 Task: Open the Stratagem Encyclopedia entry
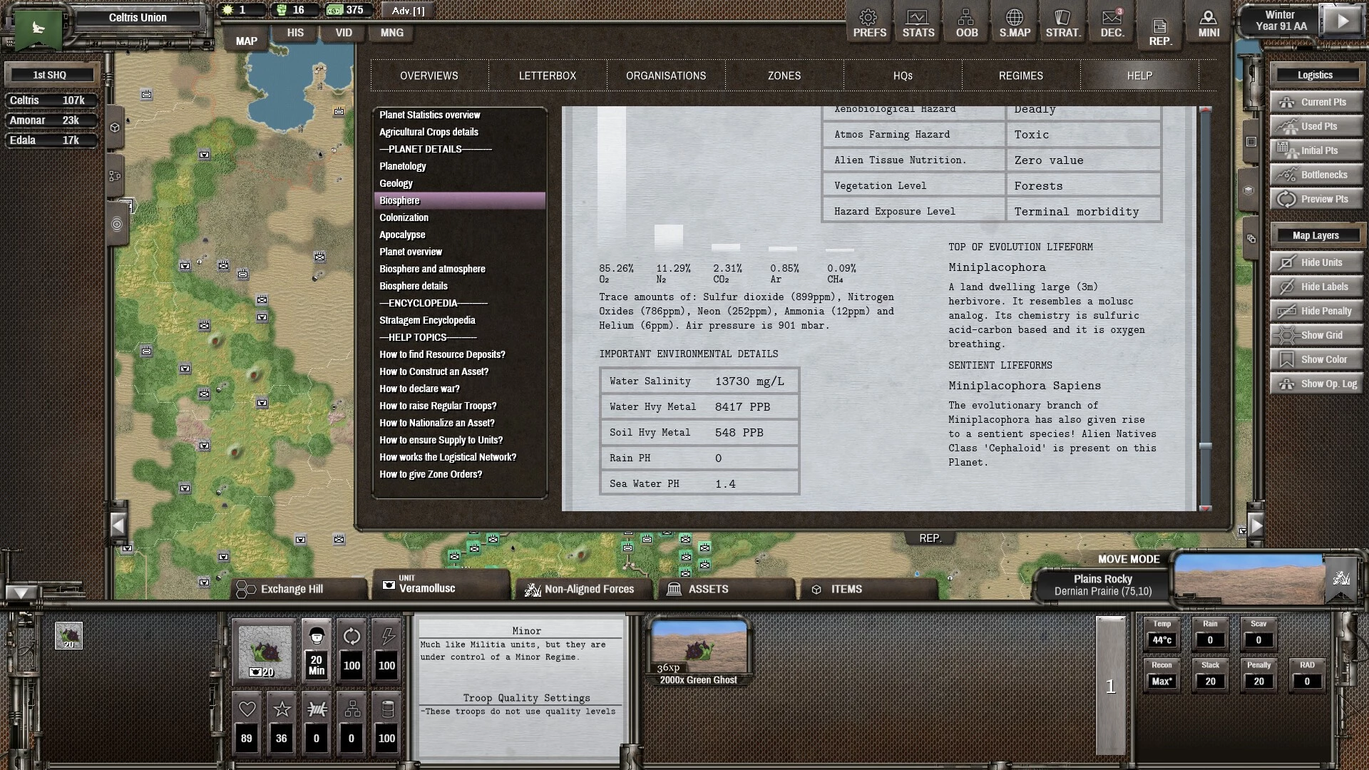point(427,320)
